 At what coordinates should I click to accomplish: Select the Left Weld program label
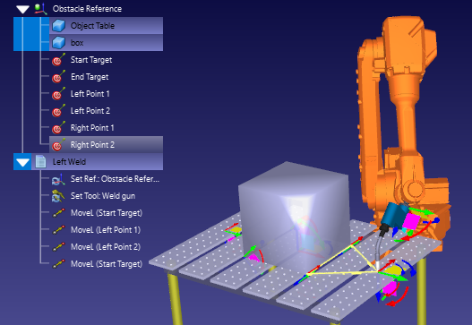click(x=69, y=162)
